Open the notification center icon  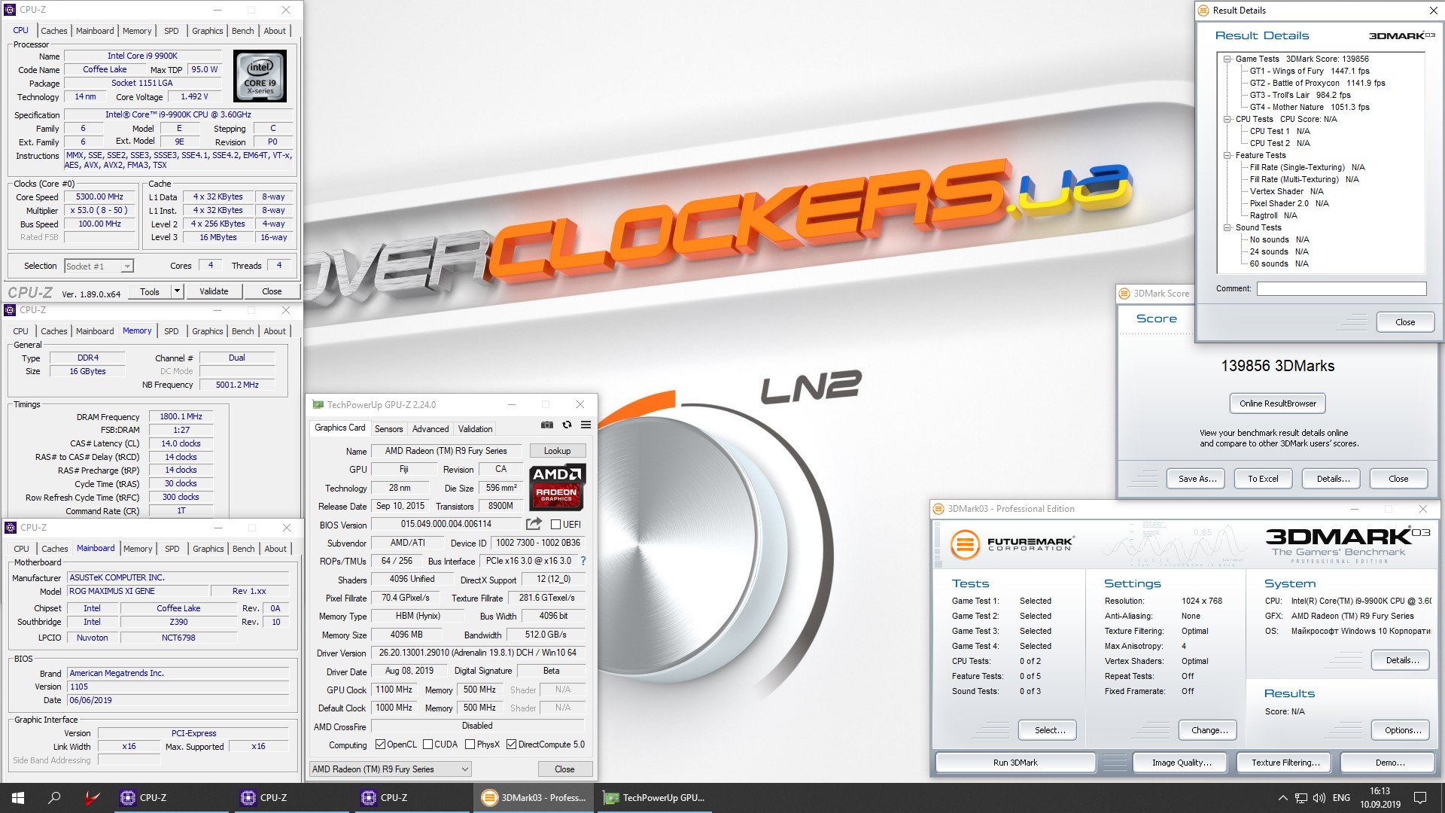point(1420,798)
